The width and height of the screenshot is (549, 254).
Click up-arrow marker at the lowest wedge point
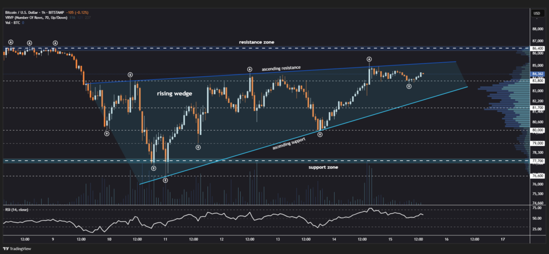(x=165, y=180)
